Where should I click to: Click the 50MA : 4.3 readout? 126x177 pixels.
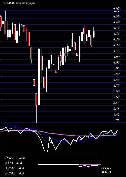coord(15,173)
